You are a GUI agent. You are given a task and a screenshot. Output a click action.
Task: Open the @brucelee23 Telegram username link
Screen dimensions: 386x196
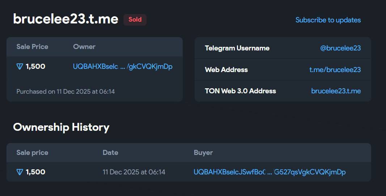point(340,48)
